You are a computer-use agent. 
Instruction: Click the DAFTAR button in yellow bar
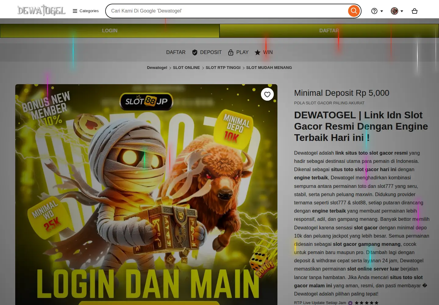click(329, 31)
